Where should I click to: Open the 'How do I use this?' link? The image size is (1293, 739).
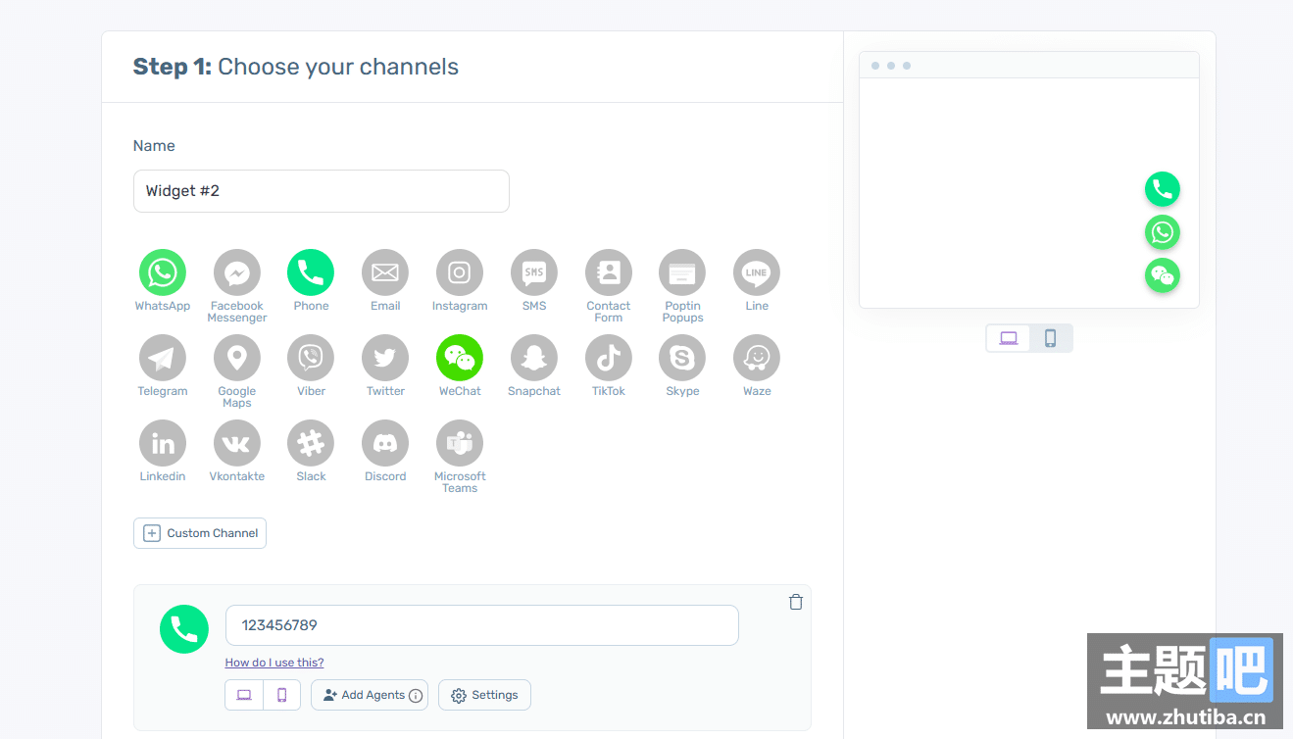tap(274, 663)
